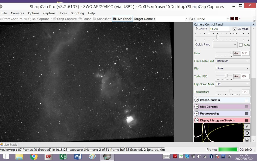This screenshot has width=257, height=161.
Task: Reset the histogram stretch with the circular arrow
Action: (247, 133)
